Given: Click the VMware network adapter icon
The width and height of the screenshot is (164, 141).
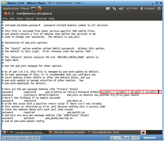Looking at the screenshot, I should pyautogui.click(x=123, y=138).
